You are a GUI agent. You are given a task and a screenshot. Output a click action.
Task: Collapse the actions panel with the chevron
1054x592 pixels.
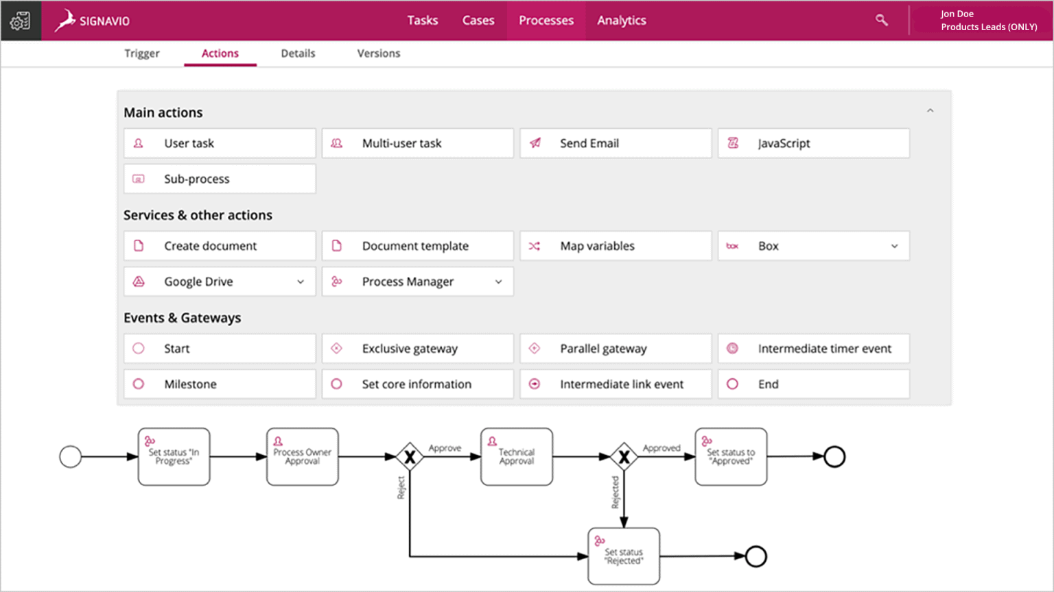[930, 110]
